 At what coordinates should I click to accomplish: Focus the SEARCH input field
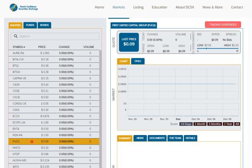[55, 36]
